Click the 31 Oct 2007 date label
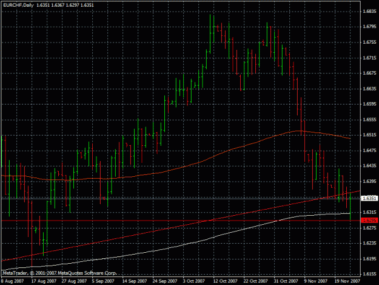This screenshot has height=285, width=379. coord(286,281)
